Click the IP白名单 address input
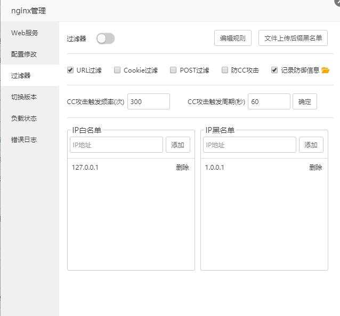 tap(116, 145)
